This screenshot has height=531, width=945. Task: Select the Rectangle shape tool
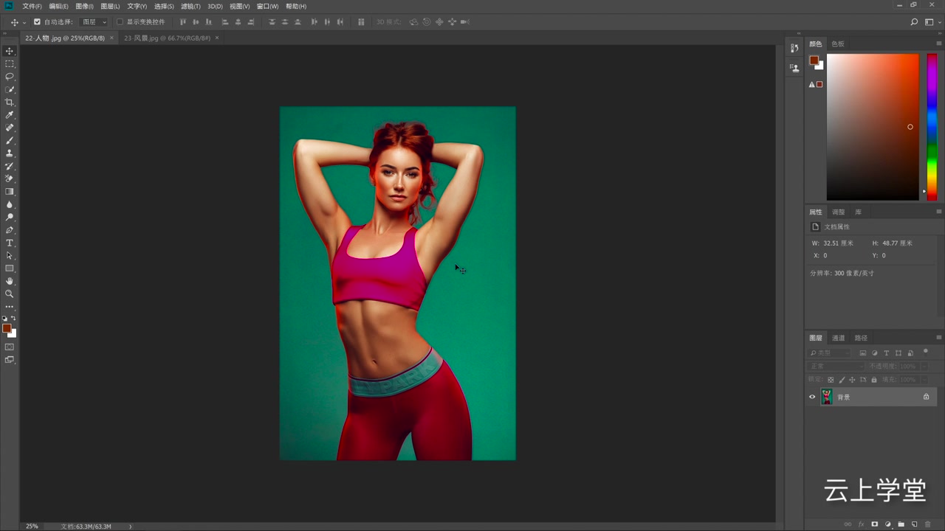click(x=10, y=268)
